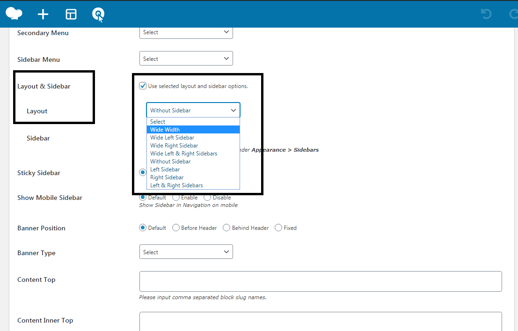Screen dimensions: 518x331
Task: Choose Behind Header banner position
Action: coord(226,228)
